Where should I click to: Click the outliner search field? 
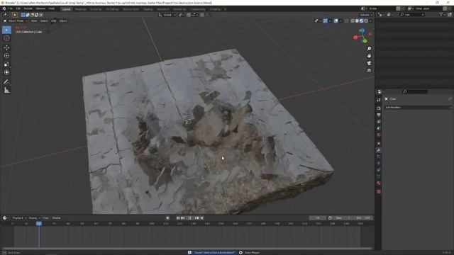413,14
